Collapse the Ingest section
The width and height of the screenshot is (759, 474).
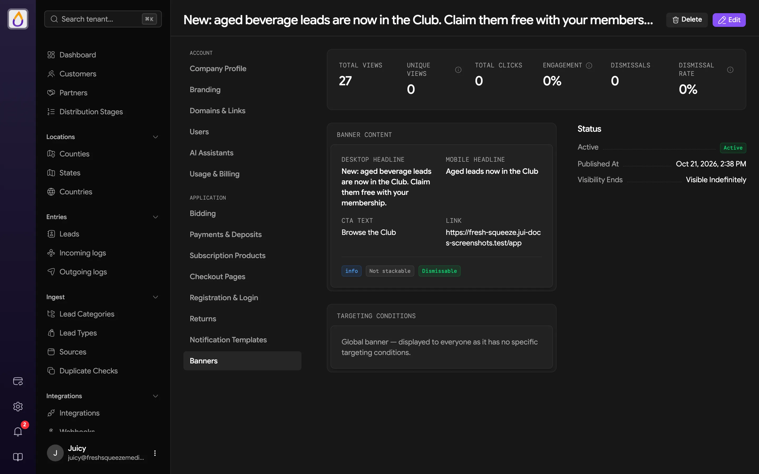(155, 297)
